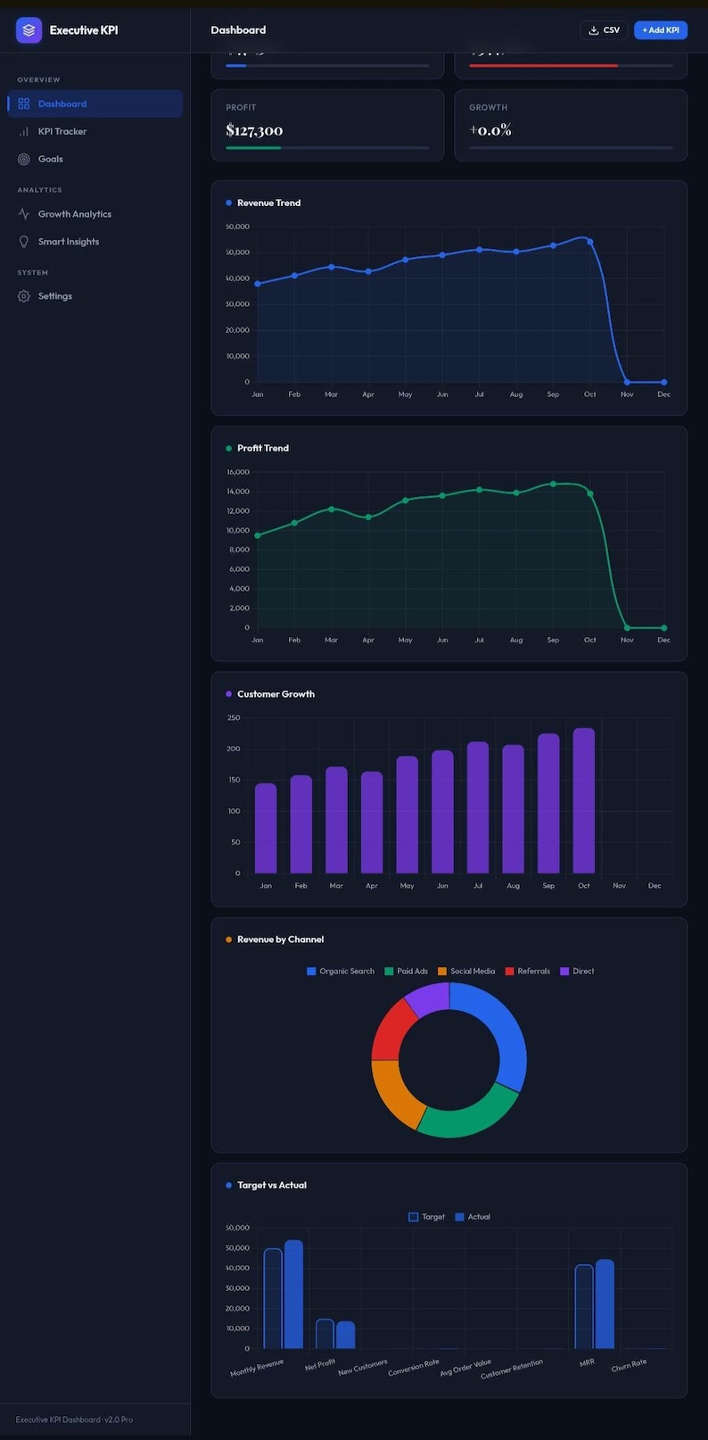Open the Dashboard menu item
Image resolution: width=708 pixels, height=1440 pixels.
[95, 103]
